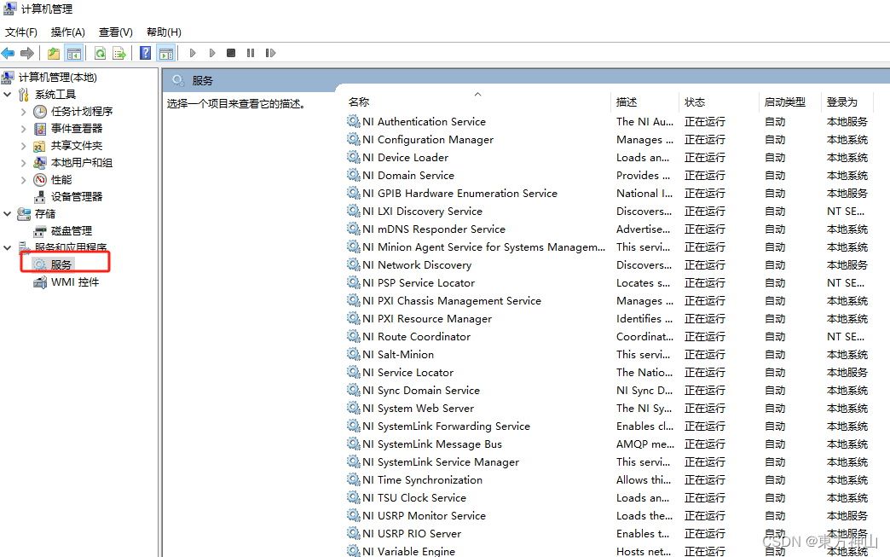
Task: Click the Forward arrow toolbar icon
Action: 27,54
